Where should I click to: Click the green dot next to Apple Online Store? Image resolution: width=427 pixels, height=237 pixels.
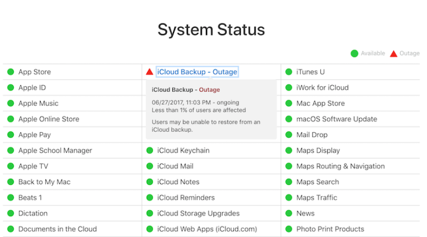[10, 119]
